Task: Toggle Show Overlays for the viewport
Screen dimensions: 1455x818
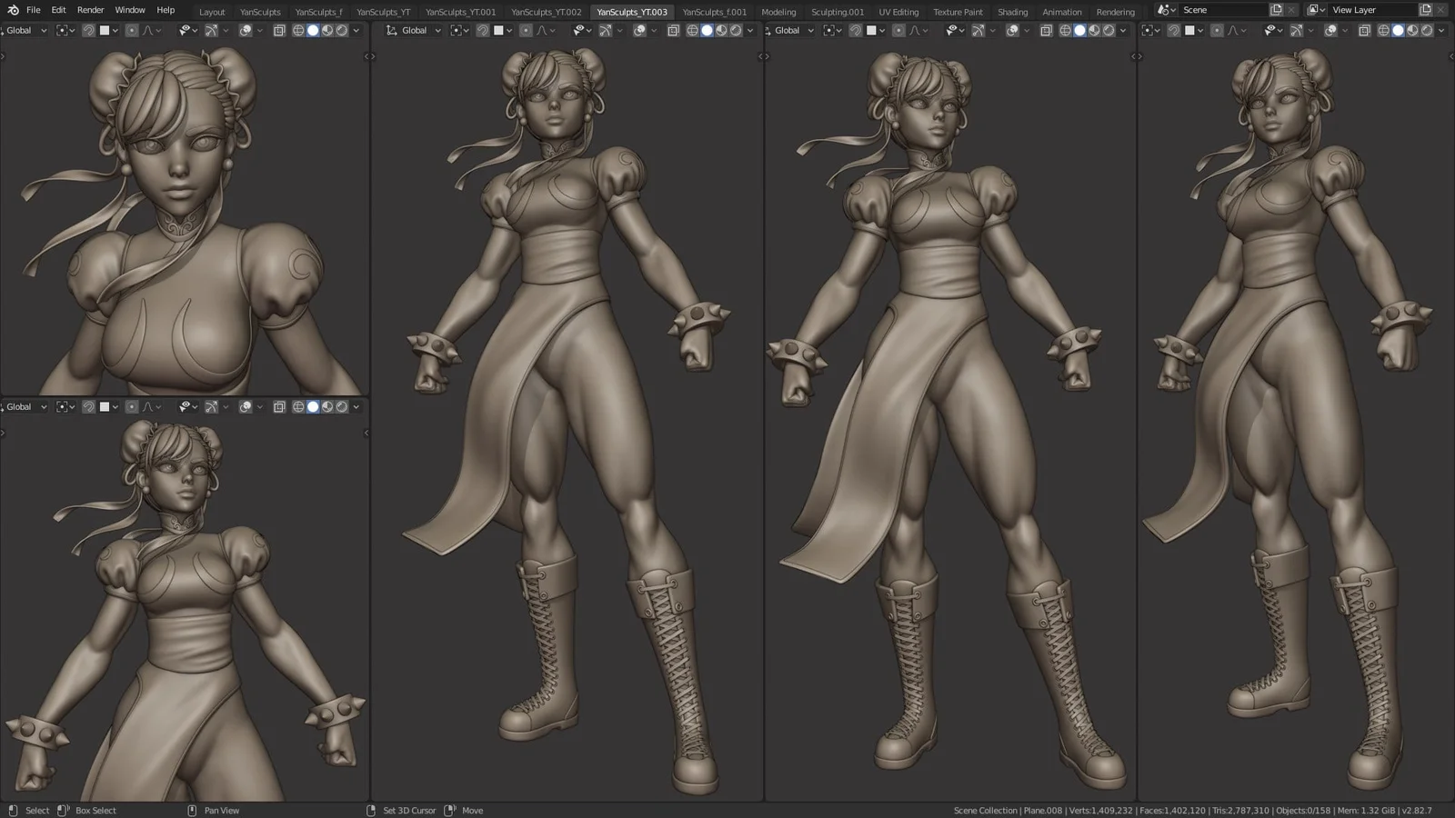Action: pos(246,30)
